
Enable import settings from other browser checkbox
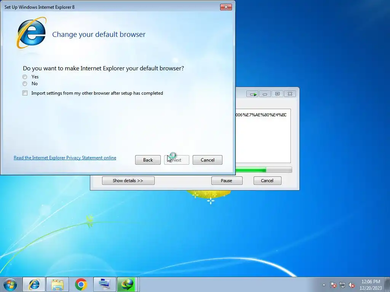coord(25,93)
